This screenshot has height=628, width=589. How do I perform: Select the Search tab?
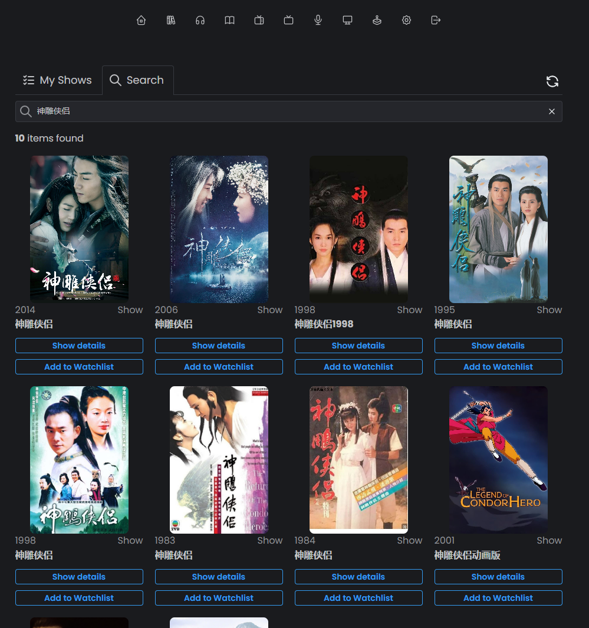137,80
